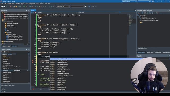Pin the Object Inspector panel

[27, 50]
